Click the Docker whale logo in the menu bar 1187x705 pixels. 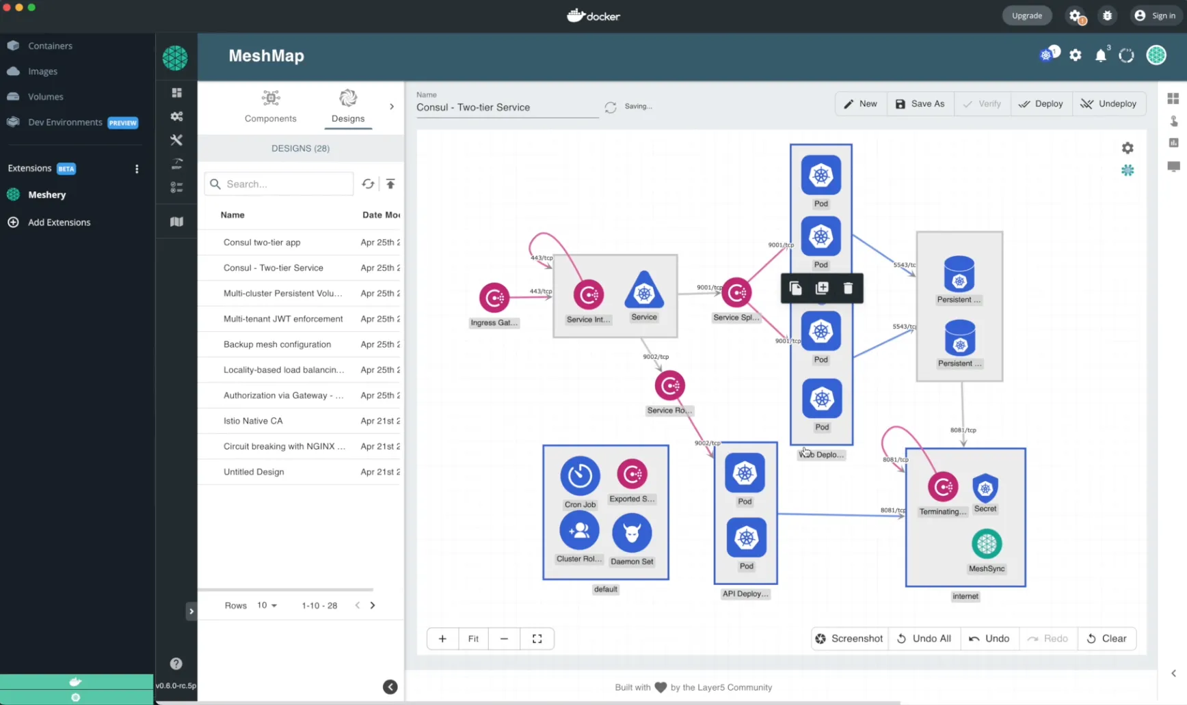tap(573, 14)
